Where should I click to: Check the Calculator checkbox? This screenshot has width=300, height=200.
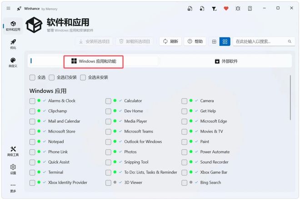coord(108,101)
